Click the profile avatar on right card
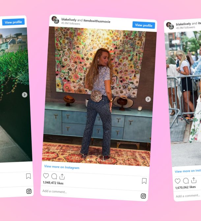Screen dimensions: 201x221 170,25
